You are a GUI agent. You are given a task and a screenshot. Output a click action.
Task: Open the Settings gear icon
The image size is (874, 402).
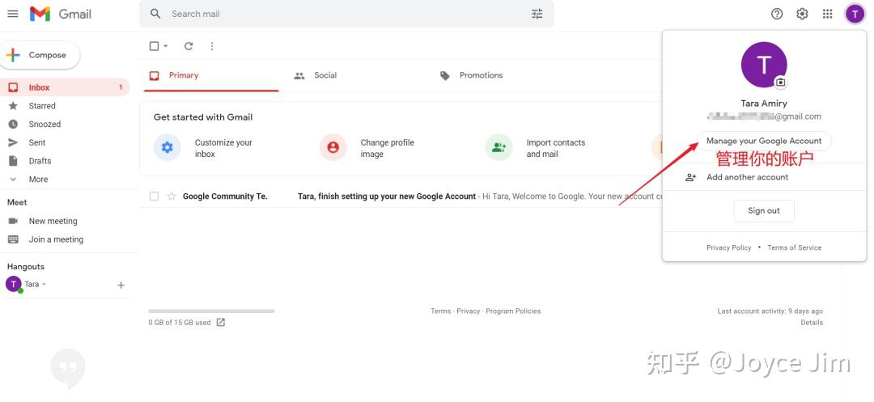(802, 14)
